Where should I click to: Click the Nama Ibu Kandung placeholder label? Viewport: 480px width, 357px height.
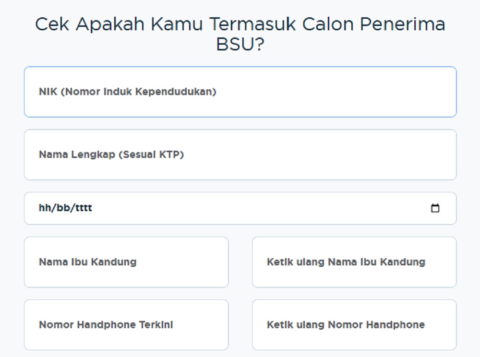87,262
